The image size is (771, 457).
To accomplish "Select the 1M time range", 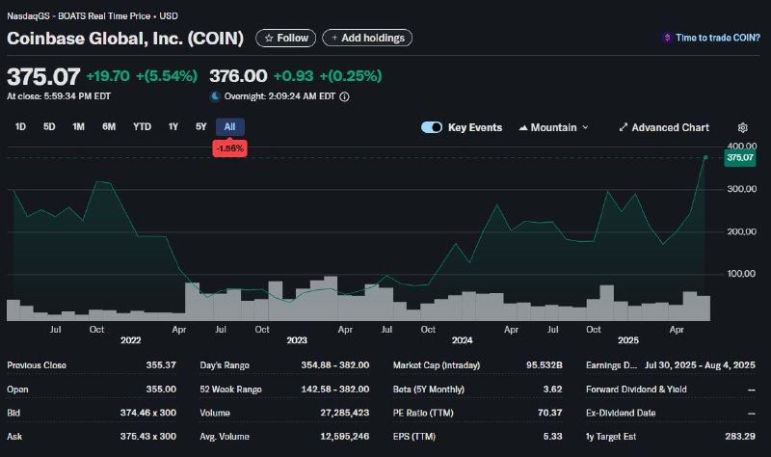I will 78,127.
